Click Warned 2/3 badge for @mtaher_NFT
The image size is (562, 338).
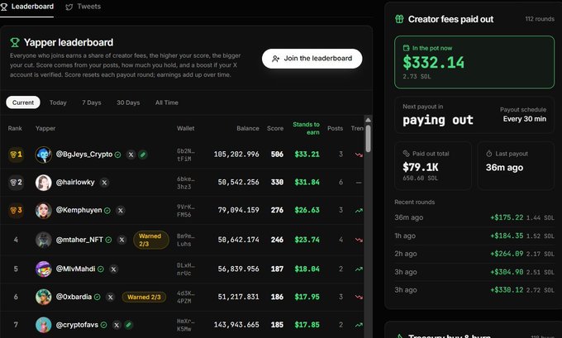[151, 240]
